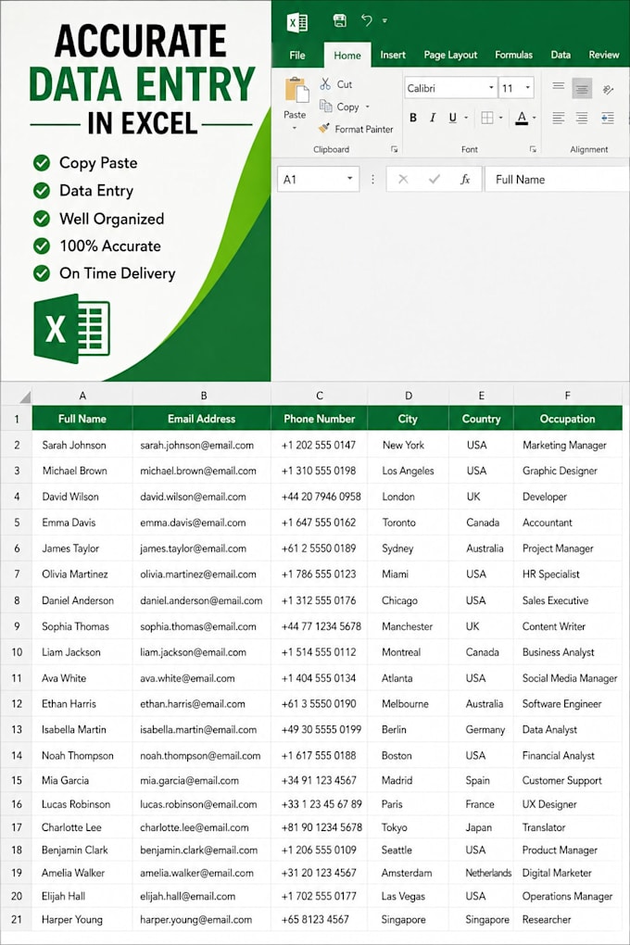This screenshot has height=945, width=630.
Task: Switch to the Insert tab
Action: click(x=393, y=55)
